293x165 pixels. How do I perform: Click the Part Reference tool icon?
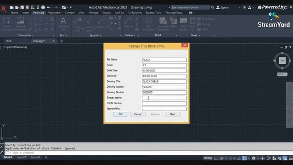click(149, 24)
